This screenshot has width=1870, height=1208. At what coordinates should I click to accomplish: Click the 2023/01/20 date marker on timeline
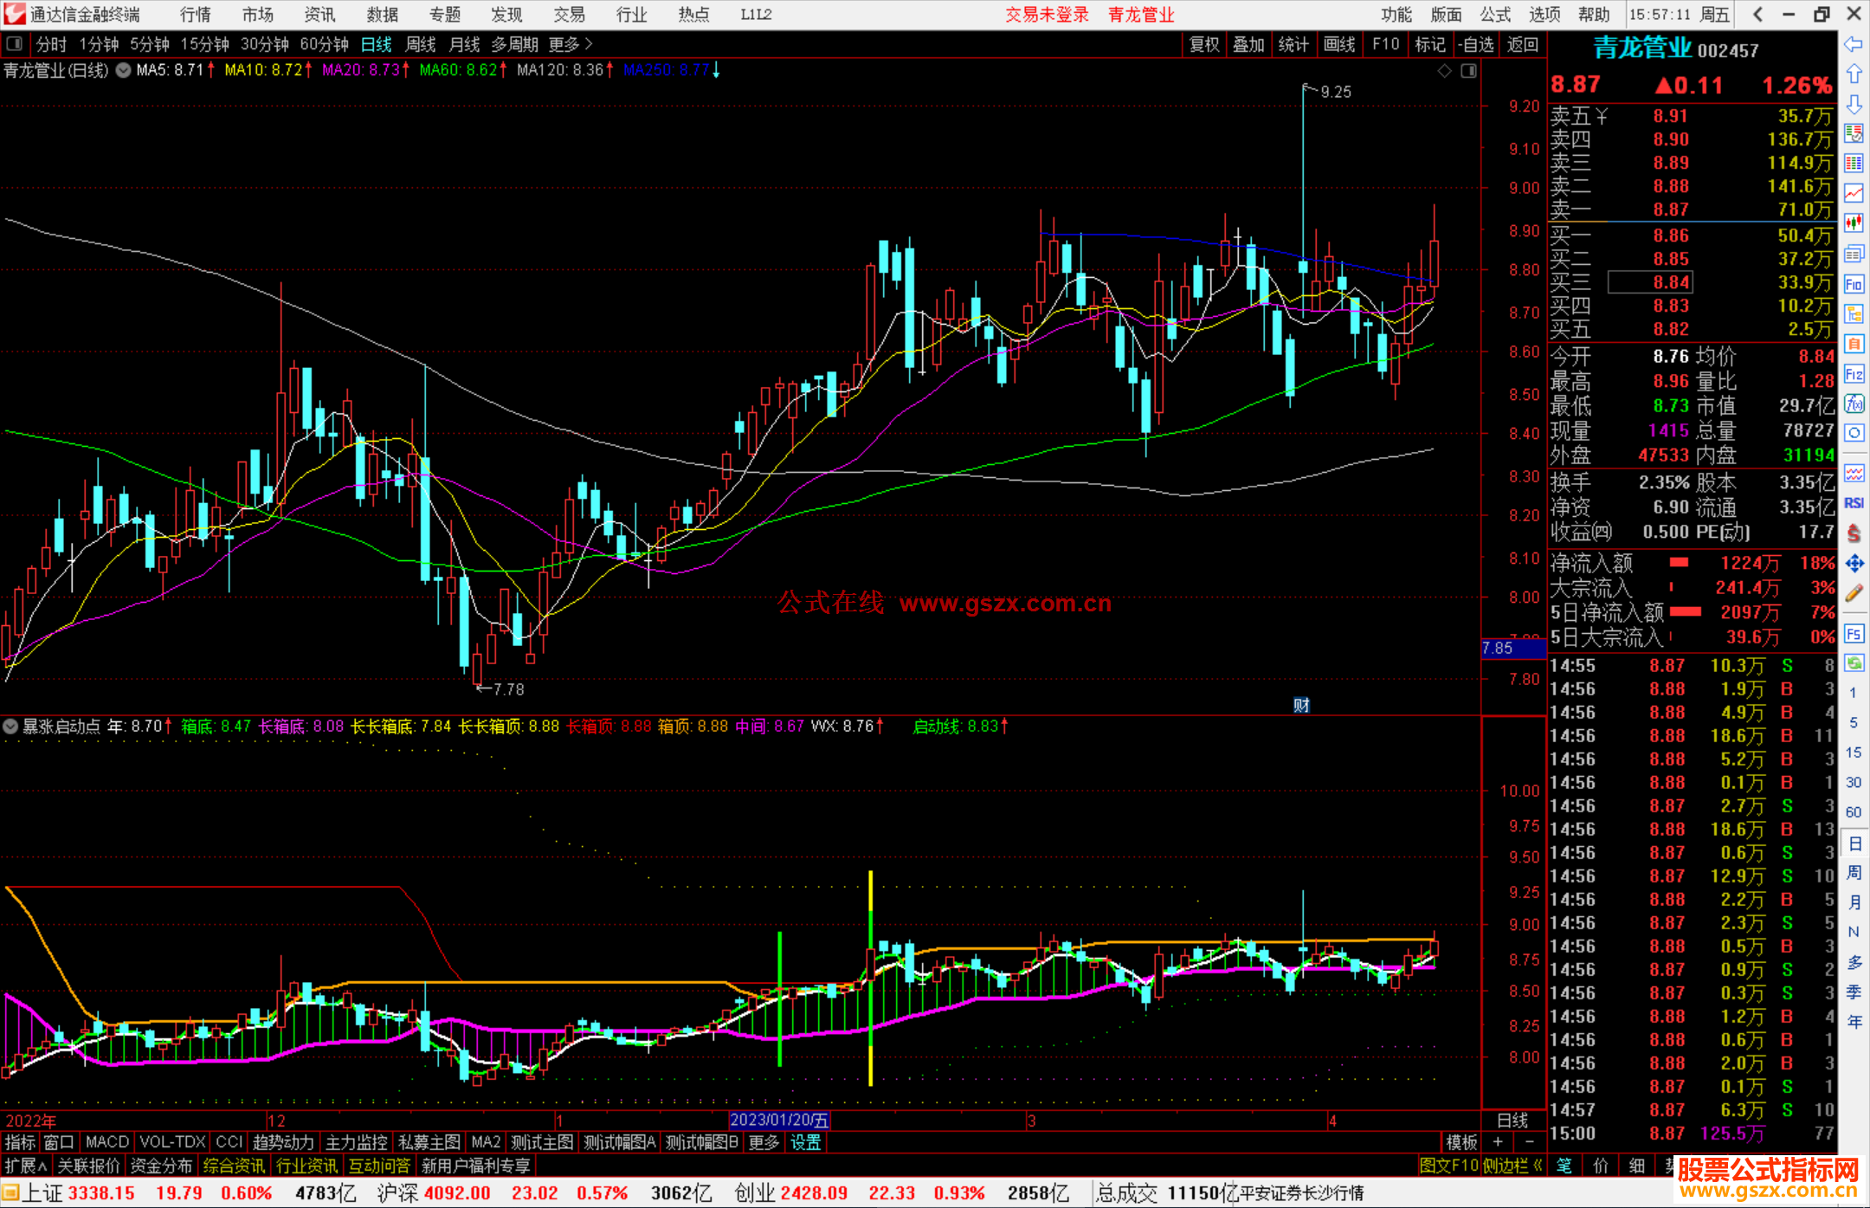(x=779, y=1120)
